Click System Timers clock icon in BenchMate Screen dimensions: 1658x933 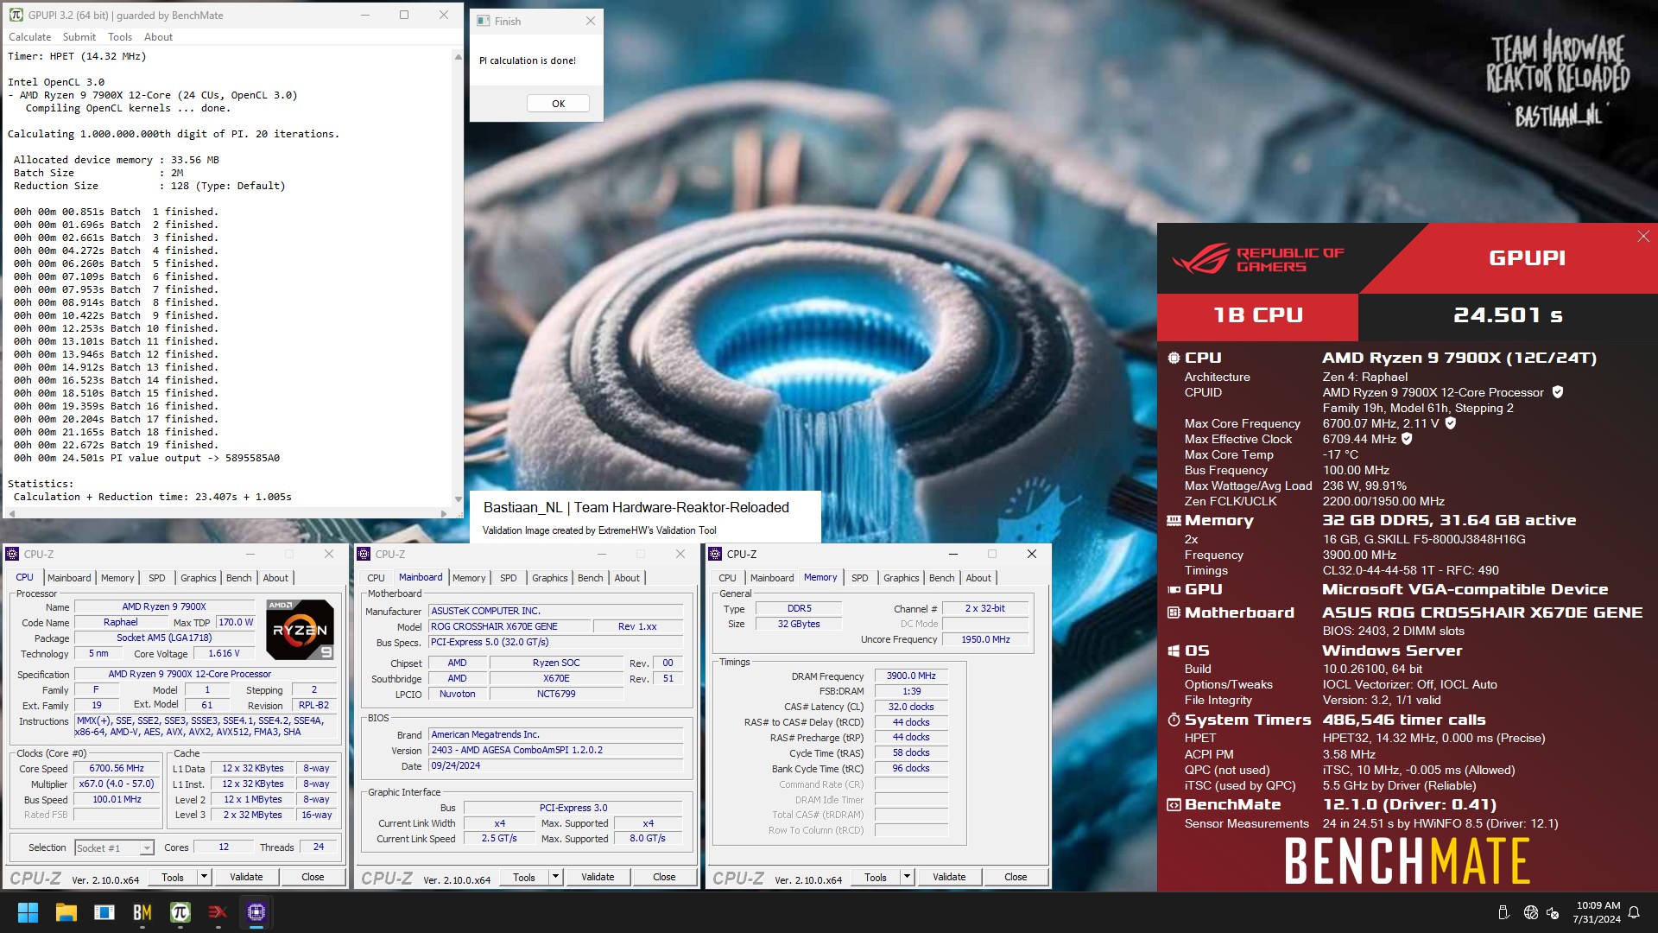(1174, 720)
